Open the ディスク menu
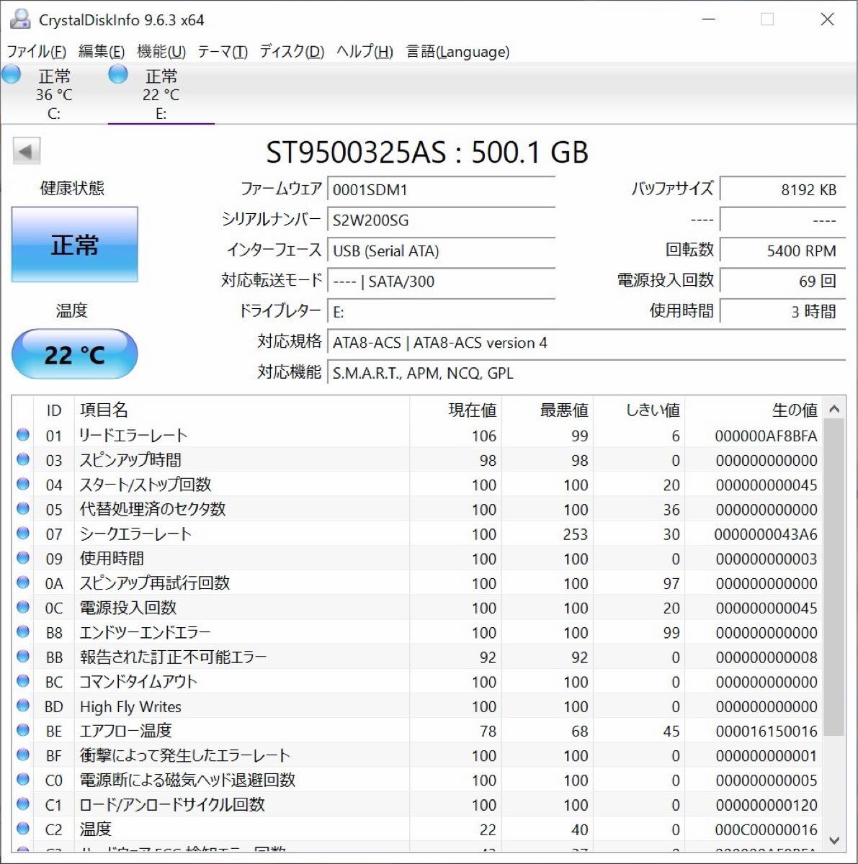The width and height of the screenshot is (858, 864). (x=291, y=51)
